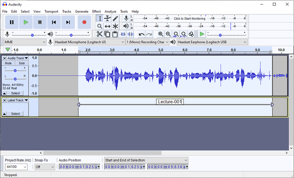The image size is (294, 178).
Task: Solo the Audio Track
Action: point(22,63)
